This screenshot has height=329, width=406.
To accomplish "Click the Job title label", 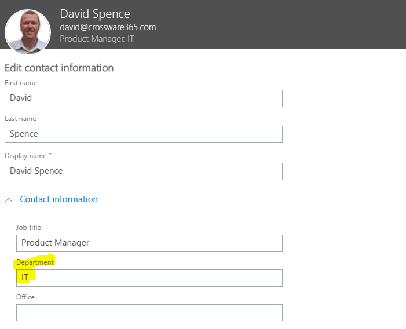I will [28, 228].
